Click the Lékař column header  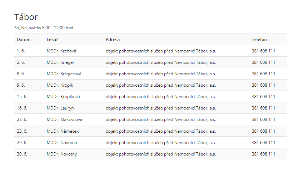[53, 40]
